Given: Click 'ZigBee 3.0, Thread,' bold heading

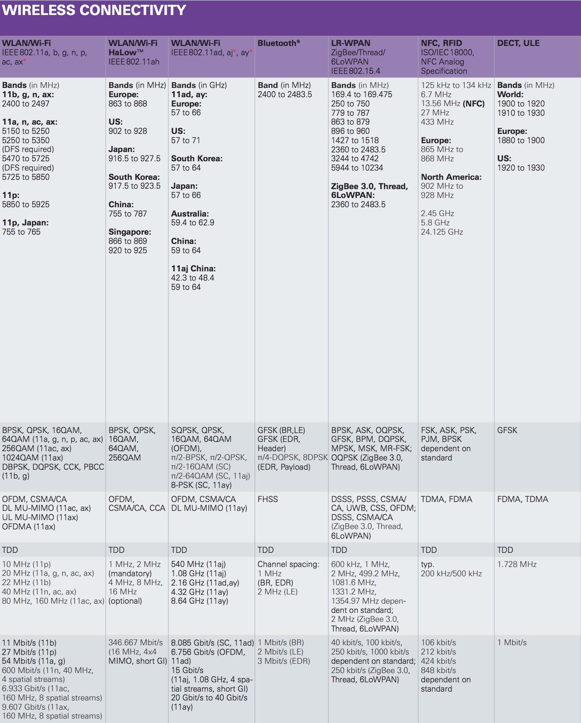Looking at the screenshot, I should click(x=370, y=186).
